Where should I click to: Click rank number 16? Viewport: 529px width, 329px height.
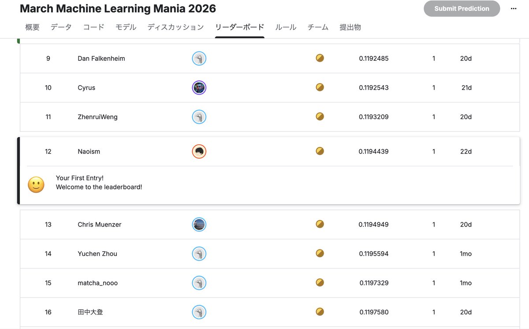point(48,312)
